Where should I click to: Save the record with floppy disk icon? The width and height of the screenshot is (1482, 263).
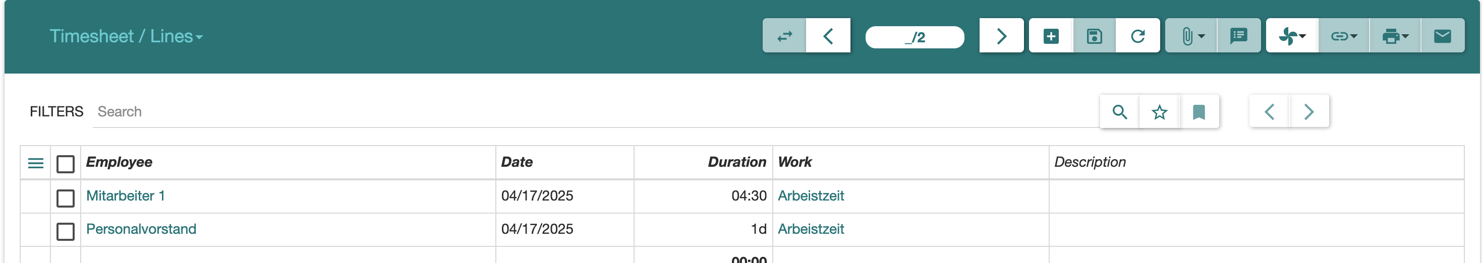[1094, 36]
